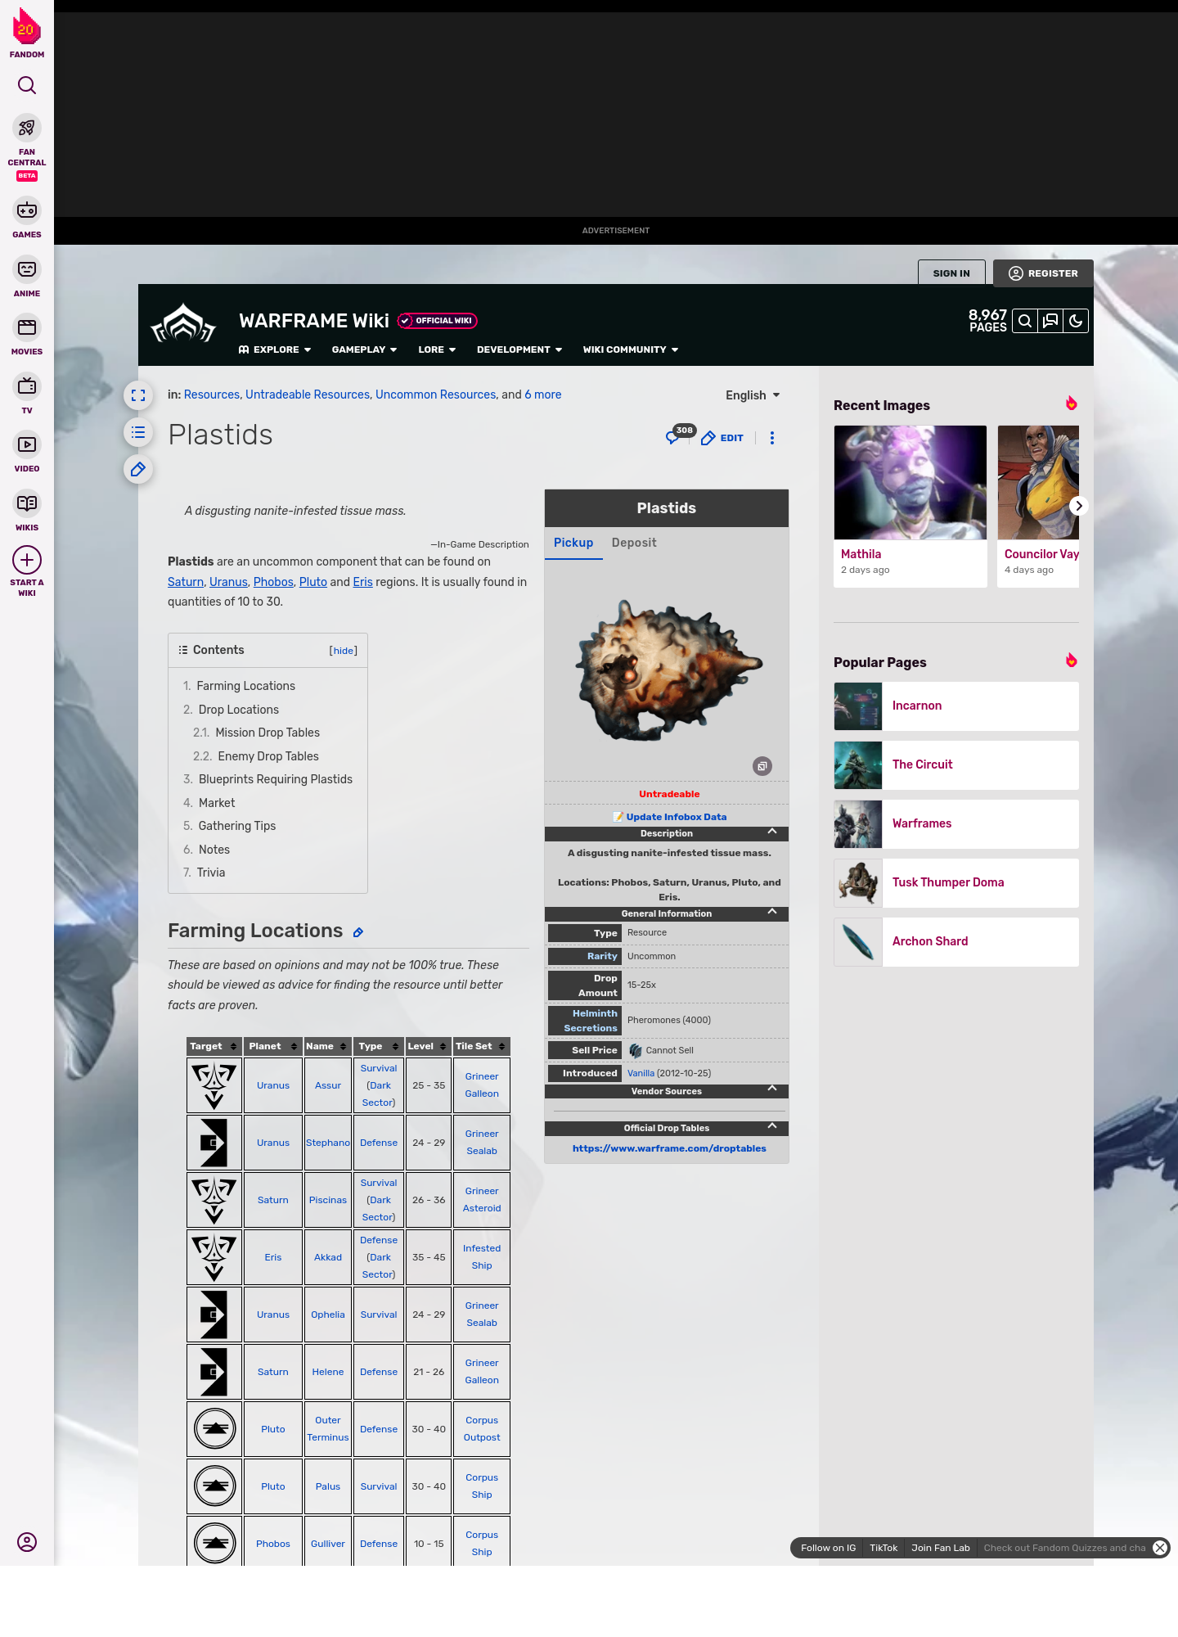This screenshot has height=1637, width=1178.
Task: Open the Explore dropdown menu
Action: click(275, 349)
